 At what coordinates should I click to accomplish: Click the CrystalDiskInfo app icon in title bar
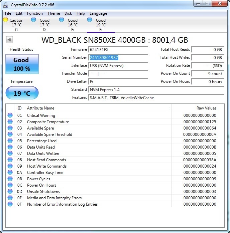click(x=5, y=5)
